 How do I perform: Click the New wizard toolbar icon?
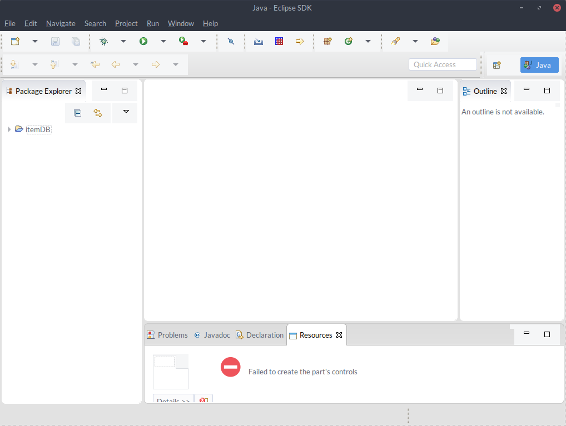point(15,42)
